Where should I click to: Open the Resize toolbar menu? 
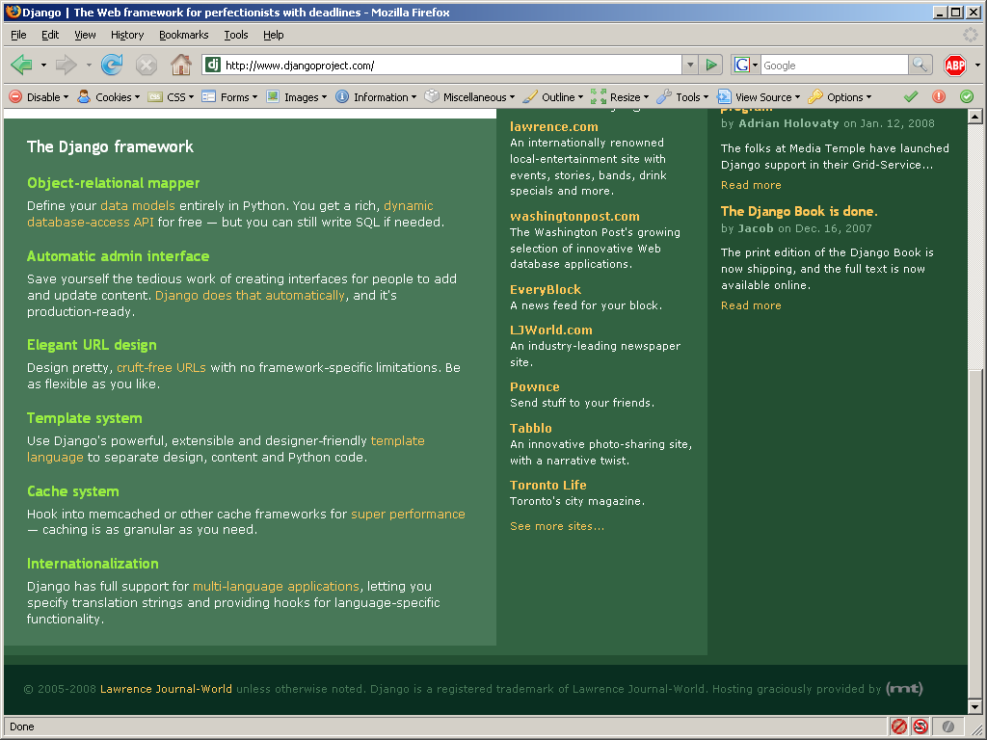[620, 97]
